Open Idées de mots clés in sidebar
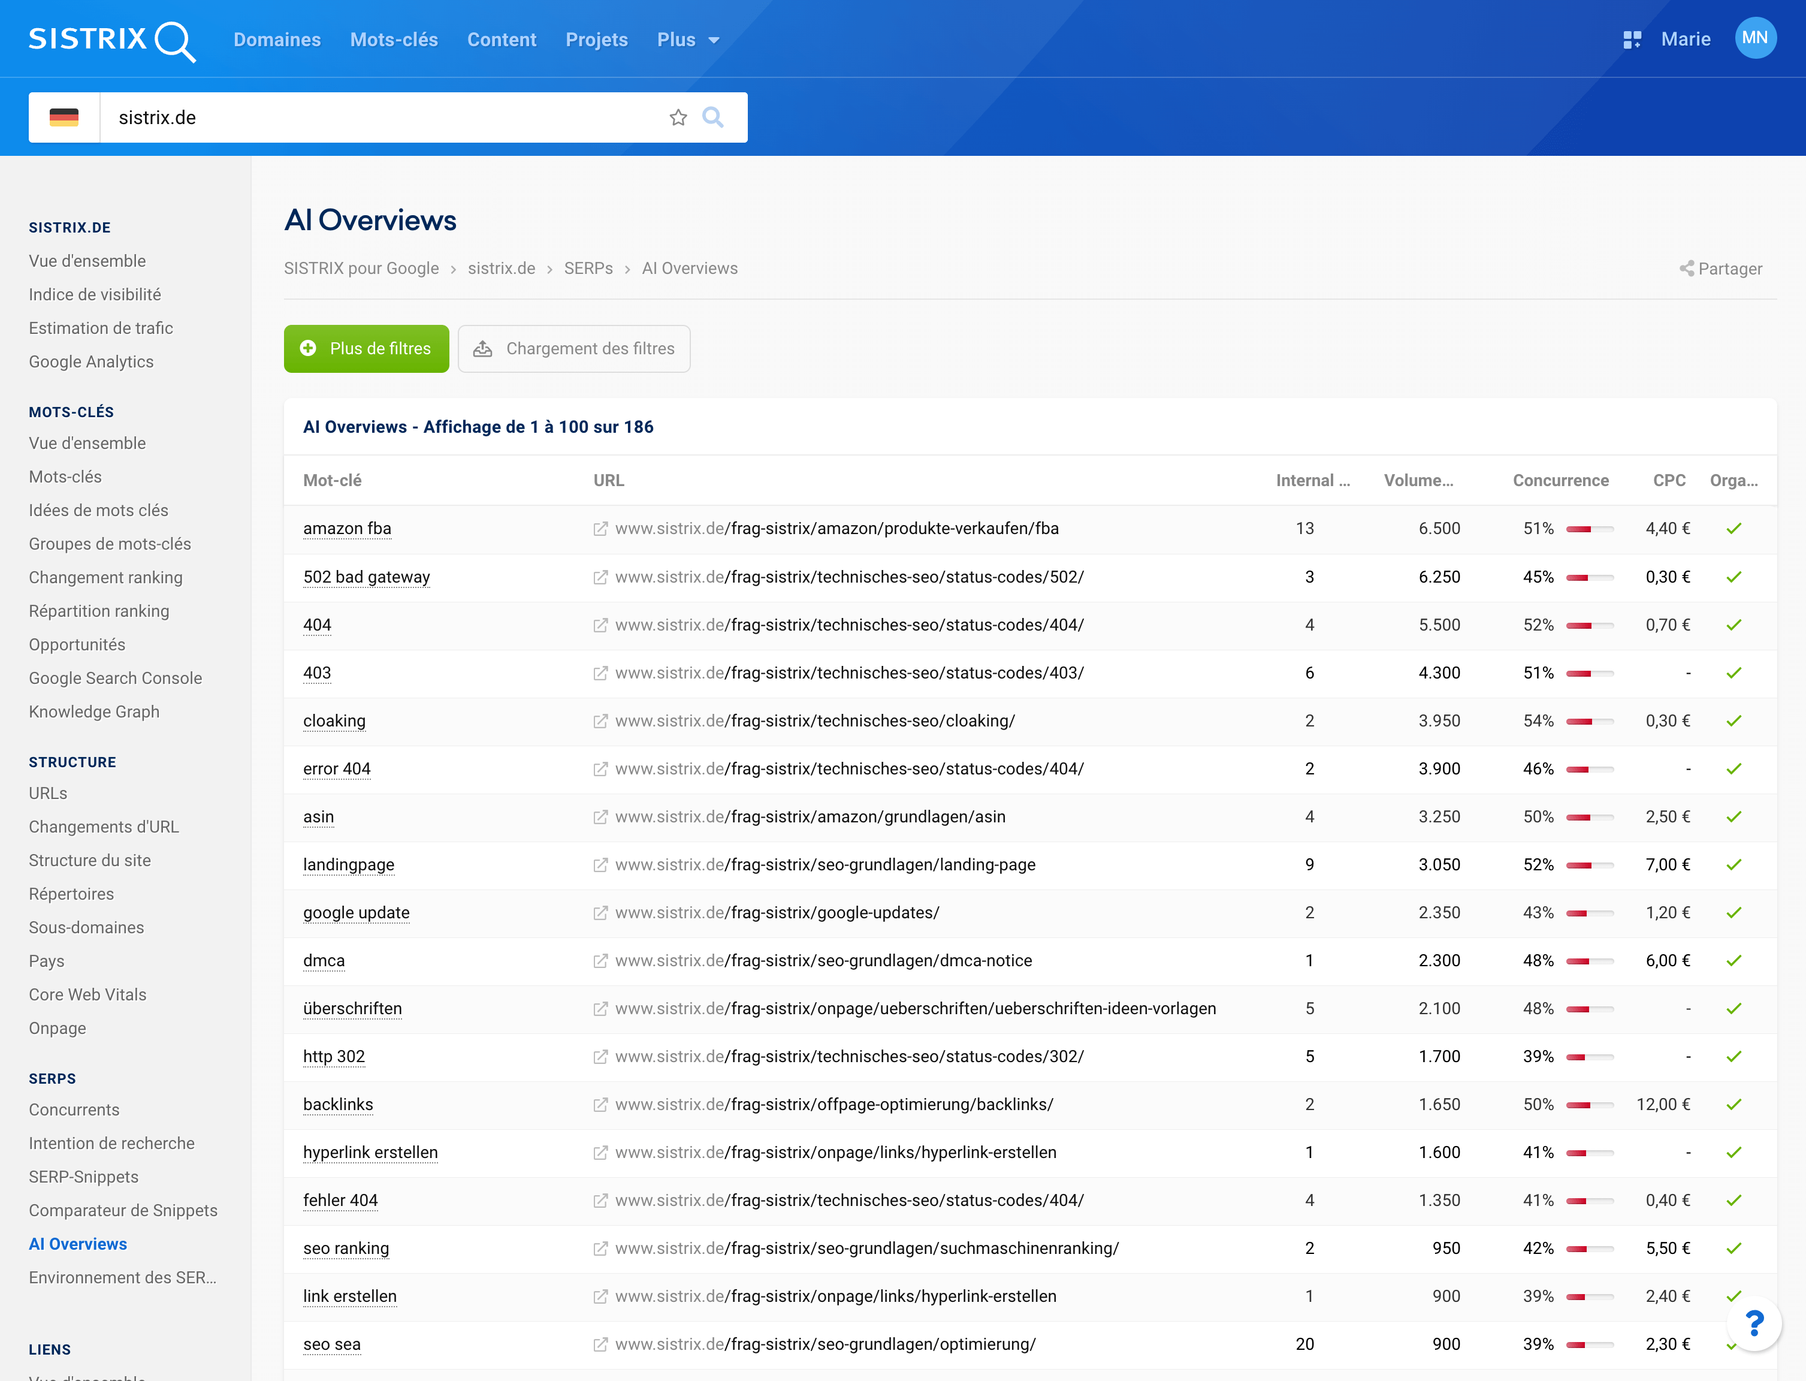The width and height of the screenshot is (1806, 1381). [x=99, y=511]
